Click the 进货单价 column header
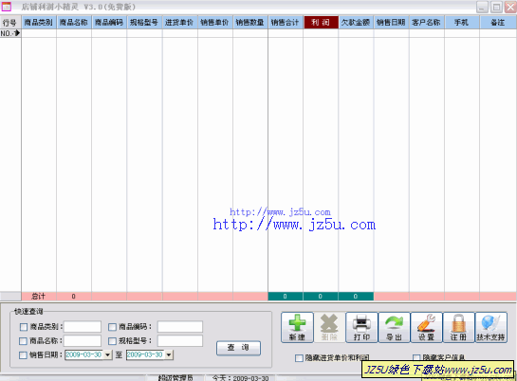The image size is (517, 381). 179,23
